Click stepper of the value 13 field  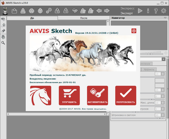point(163,74)
